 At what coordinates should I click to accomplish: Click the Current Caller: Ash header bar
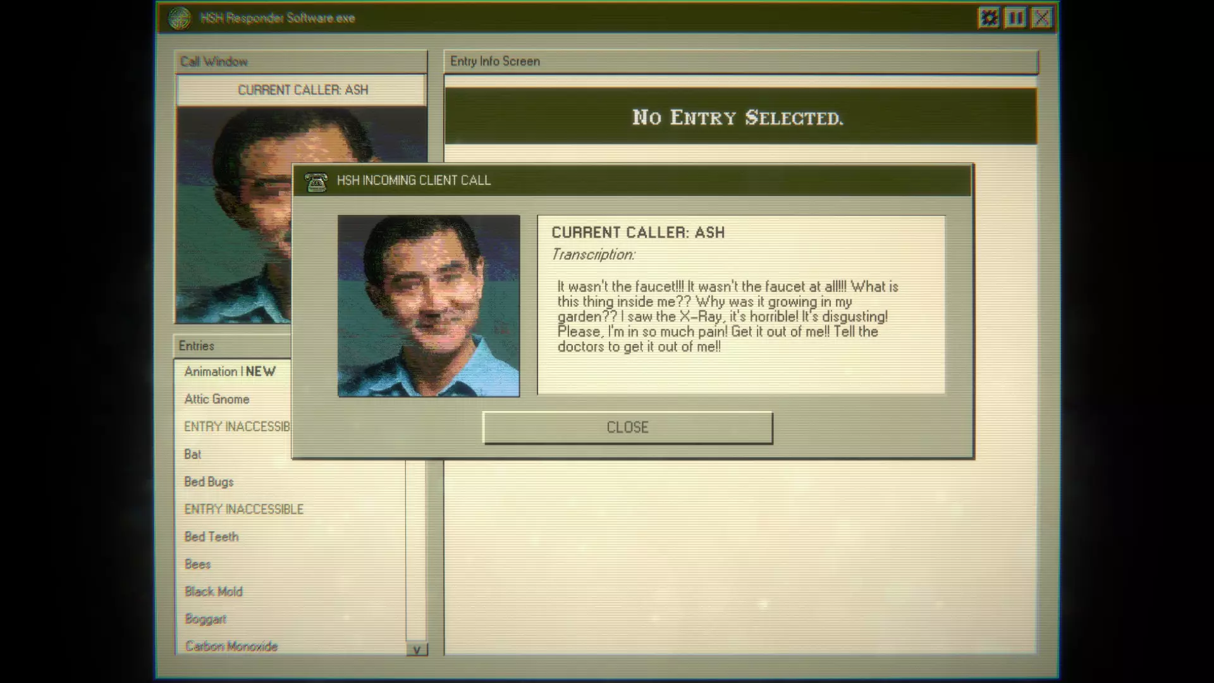coord(302,90)
